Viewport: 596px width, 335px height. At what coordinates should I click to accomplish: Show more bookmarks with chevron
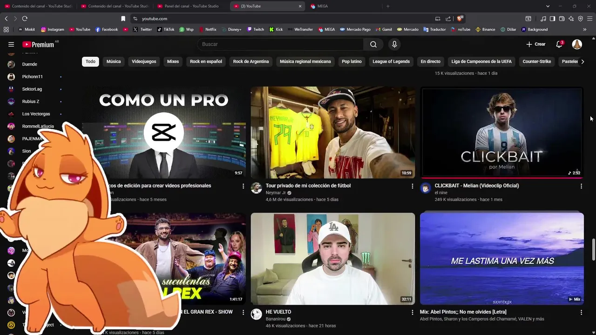584,29
